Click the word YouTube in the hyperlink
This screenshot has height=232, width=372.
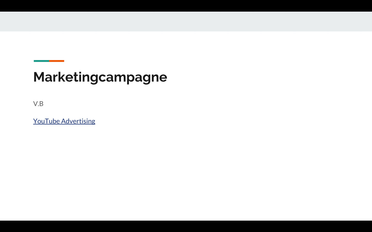(47, 121)
